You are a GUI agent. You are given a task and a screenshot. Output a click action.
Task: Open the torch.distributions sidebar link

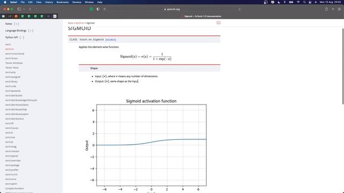(x=15, y=118)
